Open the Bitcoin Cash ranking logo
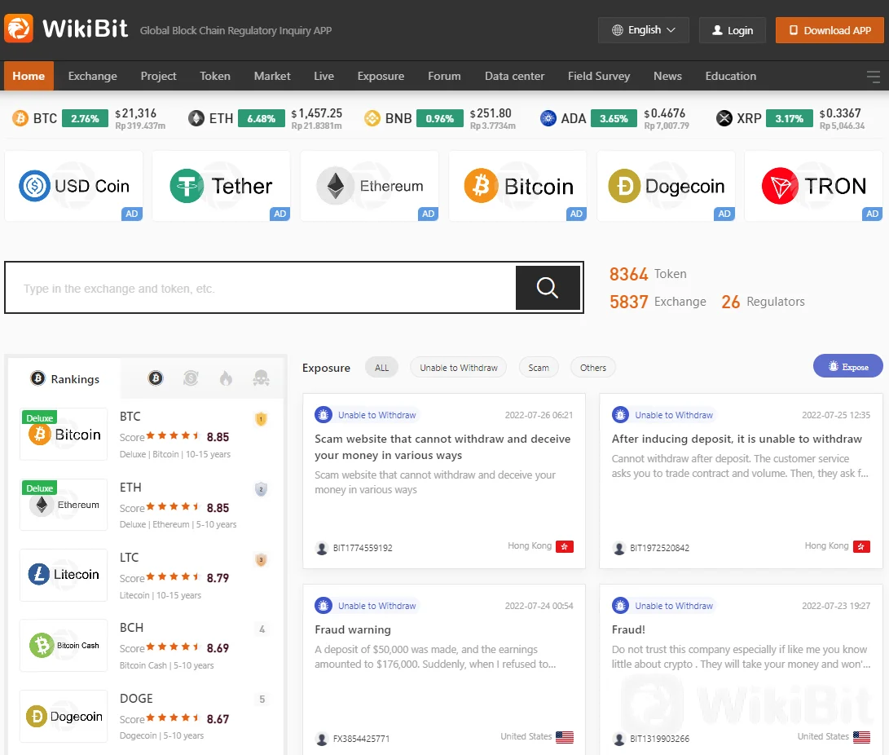This screenshot has width=889, height=755. [x=64, y=645]
